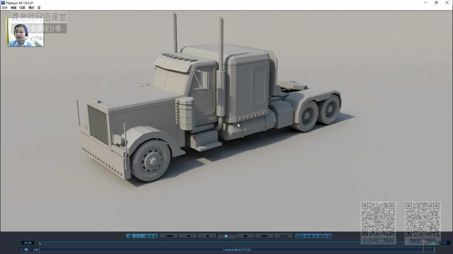Step forward one frame

coord(245,236)
